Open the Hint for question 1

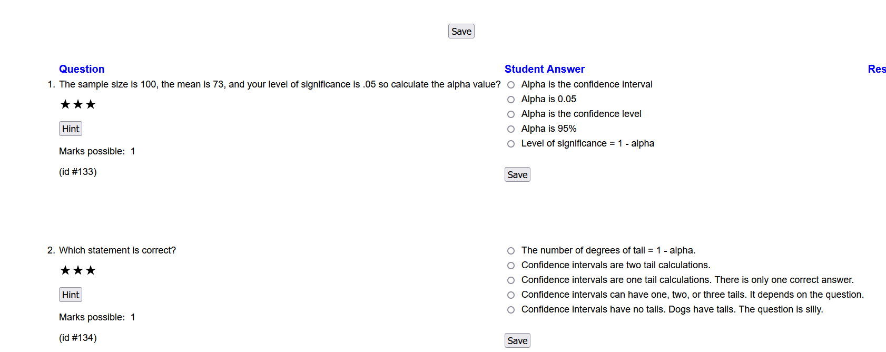[x=70, y=128]
